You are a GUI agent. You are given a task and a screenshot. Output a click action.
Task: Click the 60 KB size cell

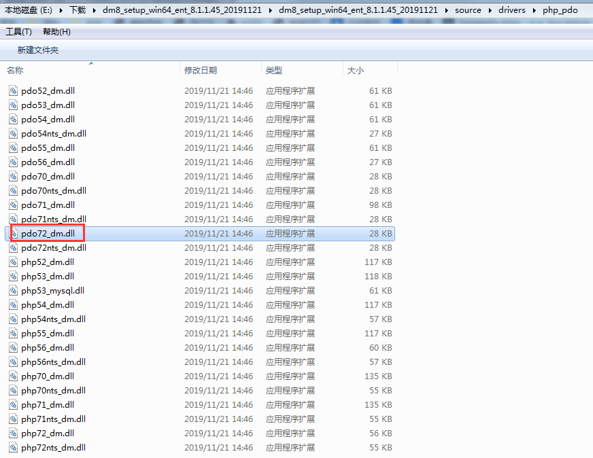380,348
